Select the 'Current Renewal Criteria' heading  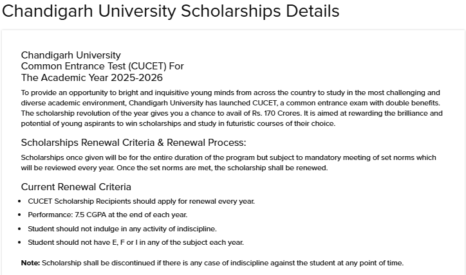76,187
